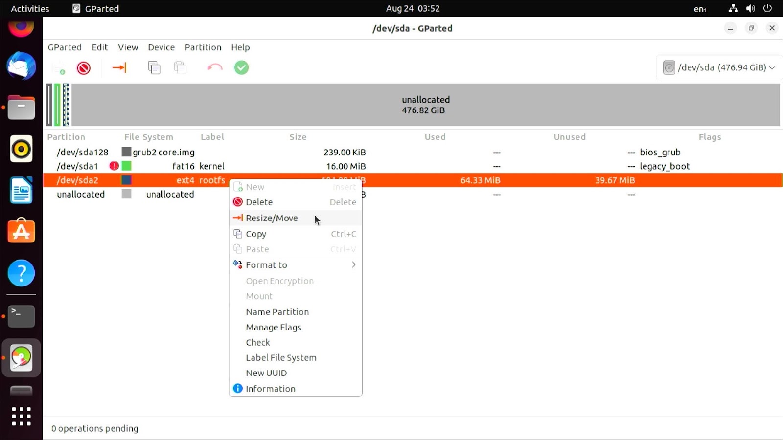Viewport: 783px width, 440px height.
Task: Select Label File System in context menu
Action: click(296, 358)
